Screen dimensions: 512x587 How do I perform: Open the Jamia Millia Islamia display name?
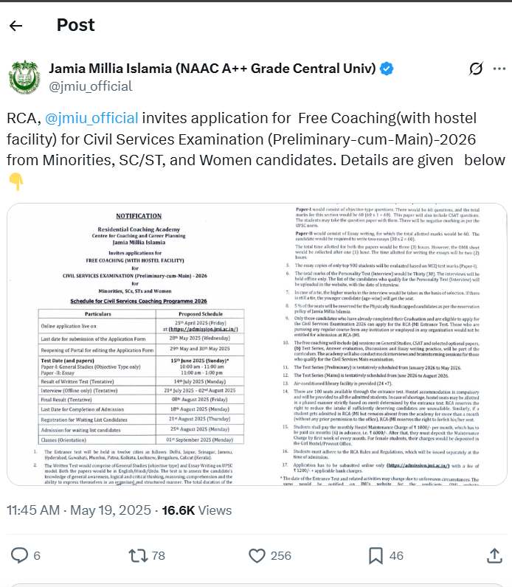coord(212,69)
